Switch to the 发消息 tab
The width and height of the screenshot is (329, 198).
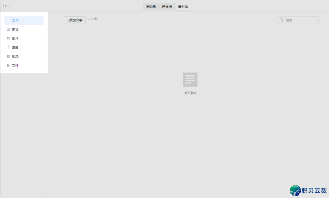151,7
